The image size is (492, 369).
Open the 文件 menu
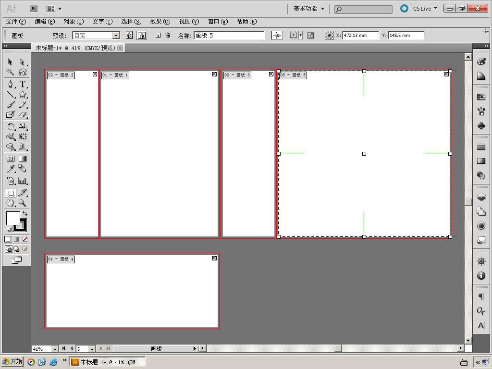16,22
